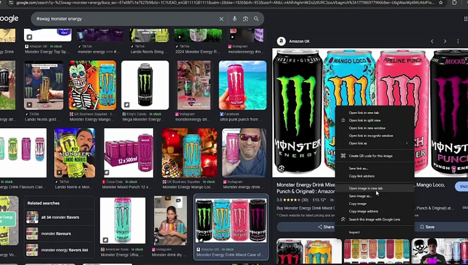468x265 pixels.
Task: Go to previous image in preview panel
Action: [432, 41]
